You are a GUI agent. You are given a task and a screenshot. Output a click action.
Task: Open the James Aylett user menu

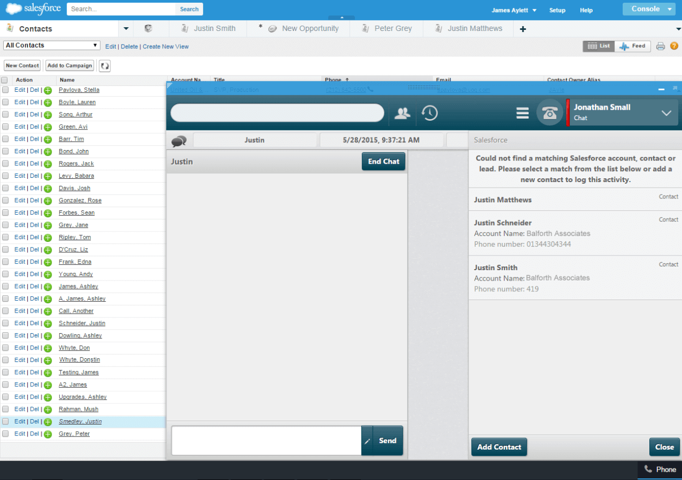pos(514,10)
